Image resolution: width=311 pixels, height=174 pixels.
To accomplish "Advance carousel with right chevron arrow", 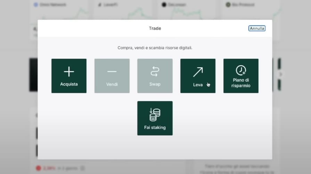I will pos(281,74).
